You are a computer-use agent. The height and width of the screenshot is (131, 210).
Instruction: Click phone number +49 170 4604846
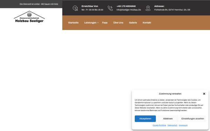[x=126, y=6]
